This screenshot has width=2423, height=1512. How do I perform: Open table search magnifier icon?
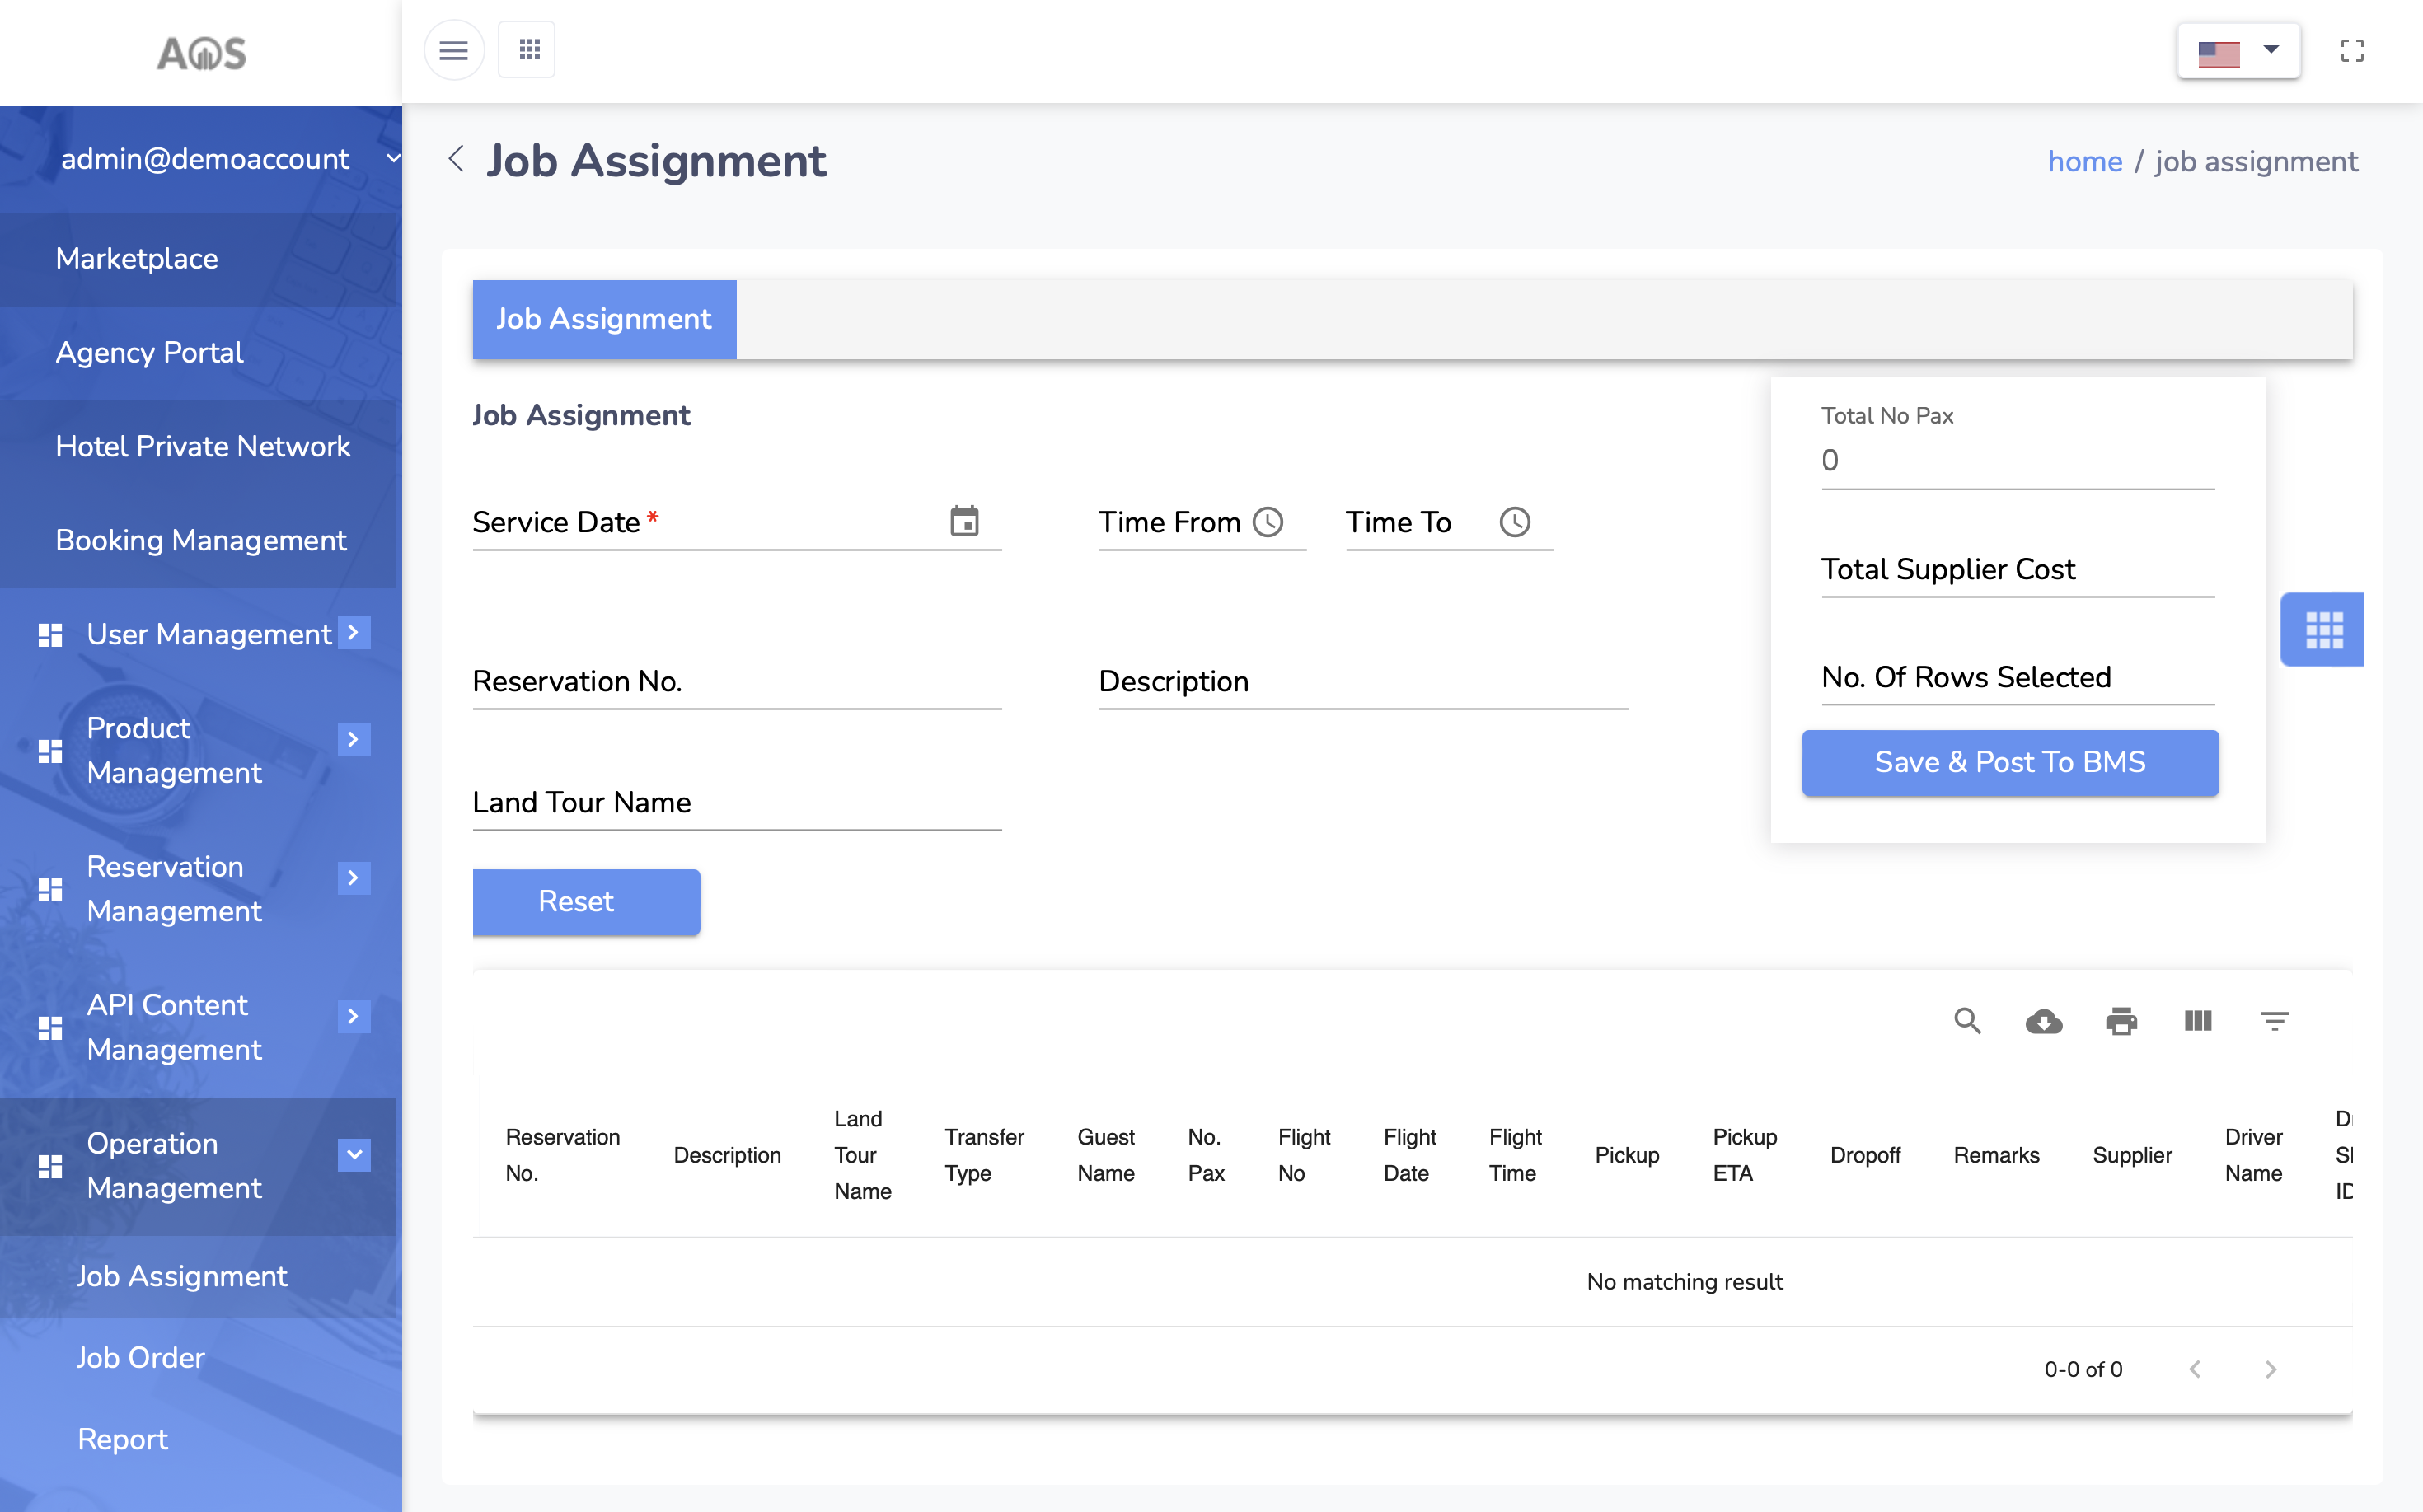1967,1021
